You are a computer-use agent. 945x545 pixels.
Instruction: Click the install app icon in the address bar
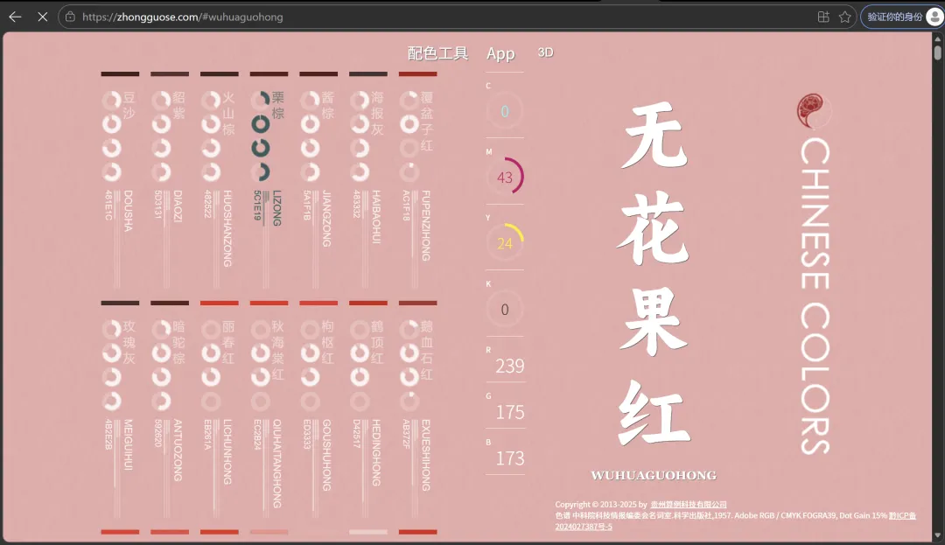pyautogui.click(x=823, y=17)
